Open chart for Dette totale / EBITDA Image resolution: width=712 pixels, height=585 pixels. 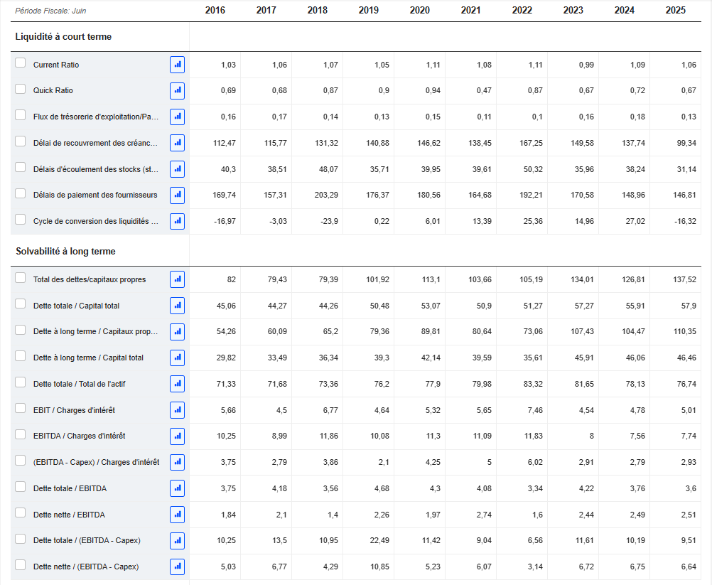pos(177,488)
